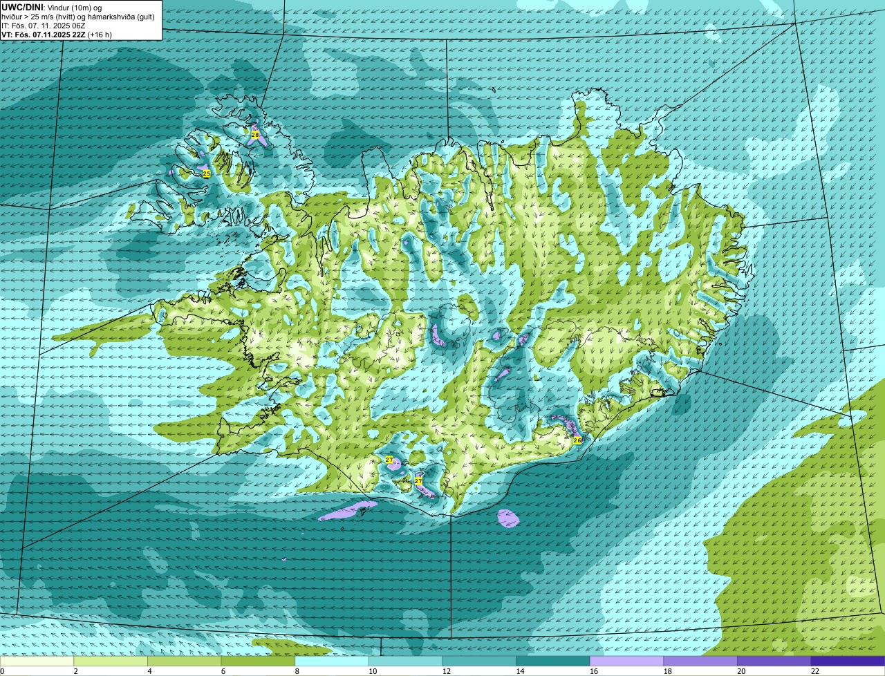
Task: Click the 16–18 m/s light lavender legend swatch
Action: coord(627,661)
